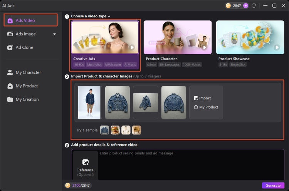The height and width of the screenshot is (191, 289).
Task: Minimize the AI Ads window
Action: pyautogui.click(x=265, y=6)
